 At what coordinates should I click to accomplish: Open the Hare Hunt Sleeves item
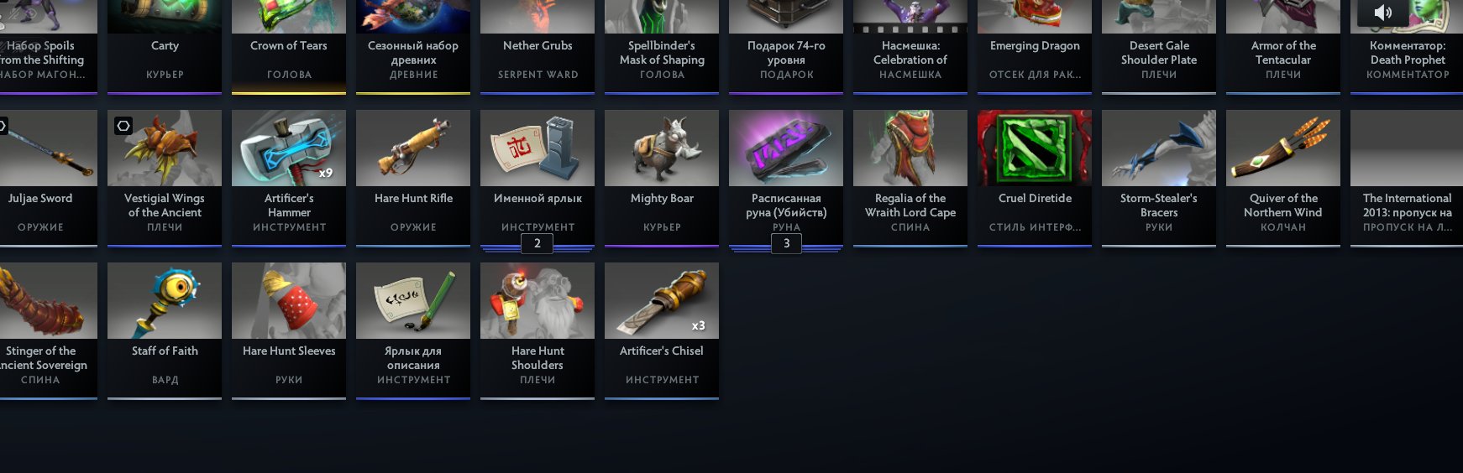coord(289,330)
